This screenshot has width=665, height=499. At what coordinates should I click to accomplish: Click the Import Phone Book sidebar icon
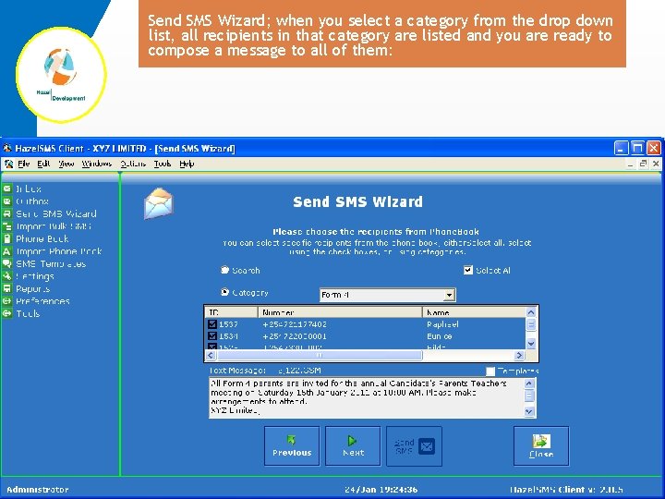point(6,251)
